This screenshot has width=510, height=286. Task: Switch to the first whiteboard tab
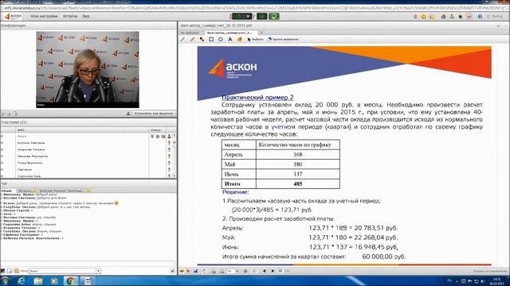[190, 33]
